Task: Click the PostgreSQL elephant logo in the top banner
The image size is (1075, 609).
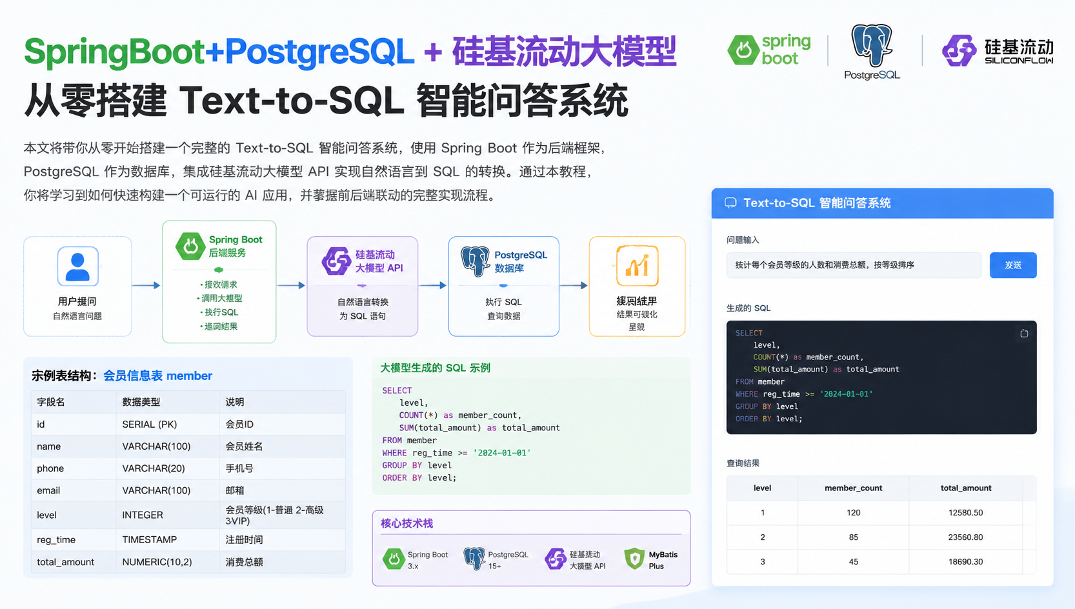Action: point(872,52)
